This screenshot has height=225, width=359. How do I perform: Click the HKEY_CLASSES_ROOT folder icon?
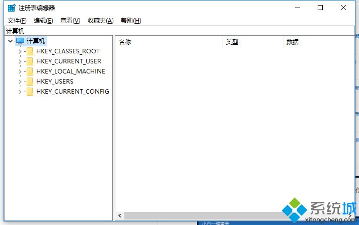[30, 51]
